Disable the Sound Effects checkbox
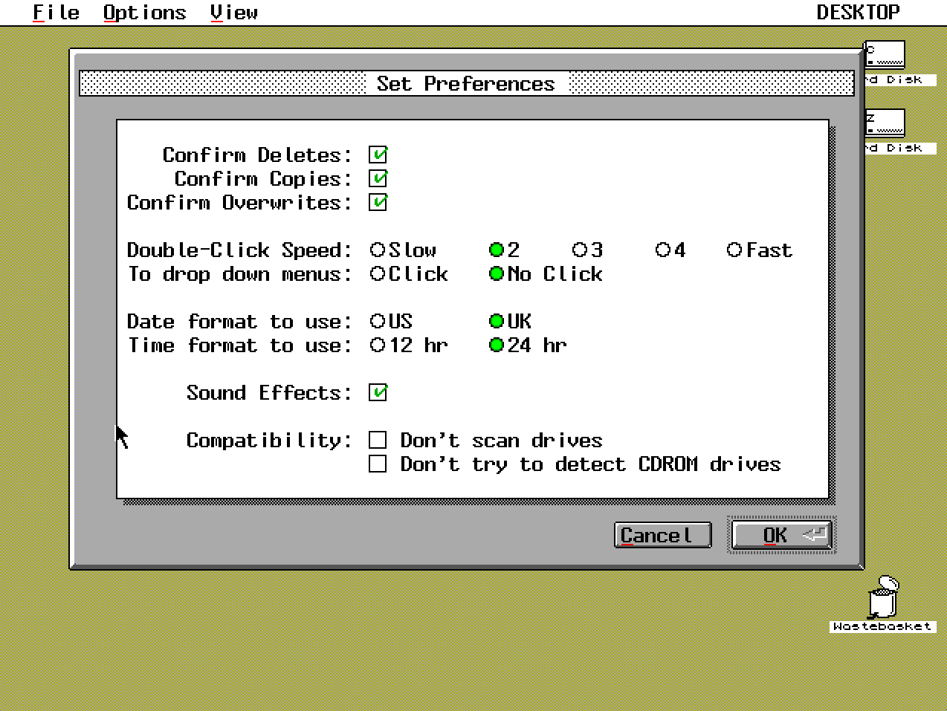Image resolution: width=947 pixels, height=711 pixels. (378, 392)
